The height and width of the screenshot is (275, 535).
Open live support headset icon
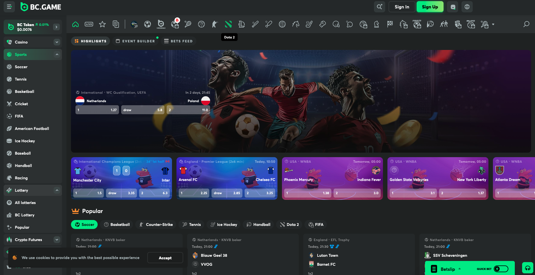528,268
